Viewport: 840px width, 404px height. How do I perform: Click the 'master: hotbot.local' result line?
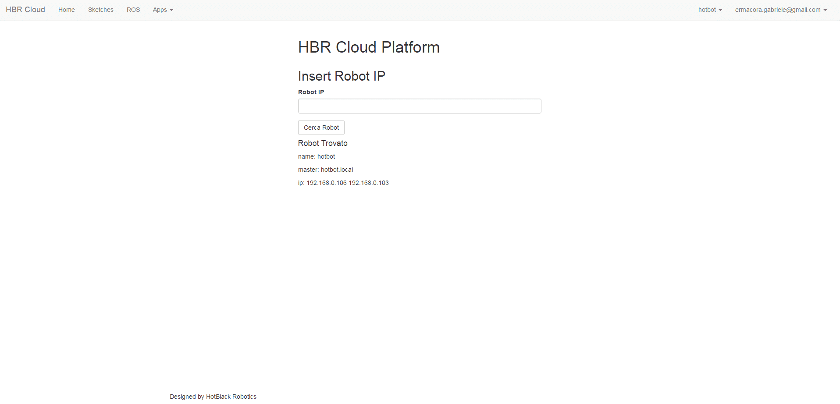point(325,170)
